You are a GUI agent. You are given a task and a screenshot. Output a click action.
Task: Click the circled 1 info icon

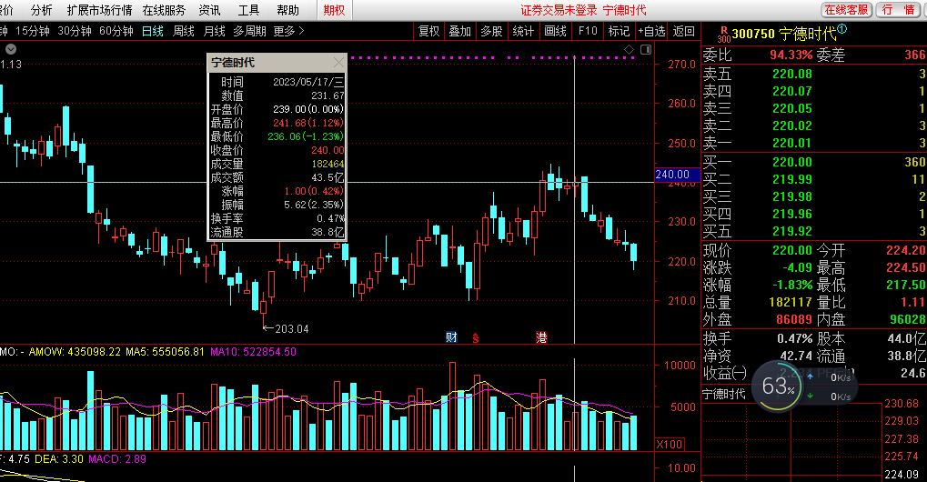(841, 29)
